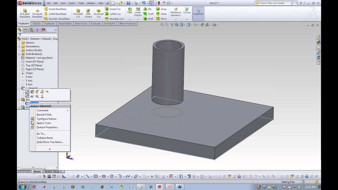Open the Edit Appearance color tool
The image size is (338, 190).
coord(202,25)
